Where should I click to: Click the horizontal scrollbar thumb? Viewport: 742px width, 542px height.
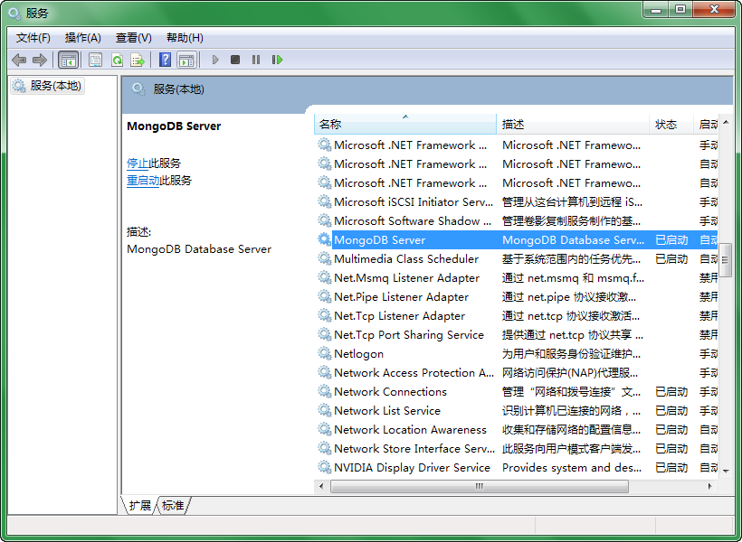click(480, 486)
